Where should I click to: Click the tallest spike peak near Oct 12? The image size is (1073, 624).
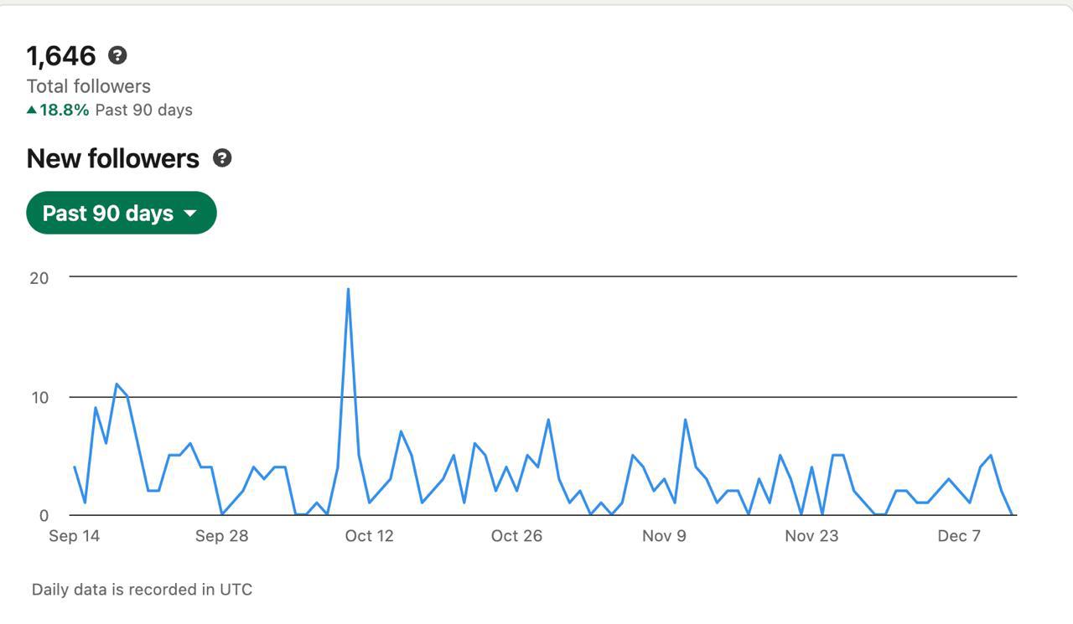click(348, 290)
